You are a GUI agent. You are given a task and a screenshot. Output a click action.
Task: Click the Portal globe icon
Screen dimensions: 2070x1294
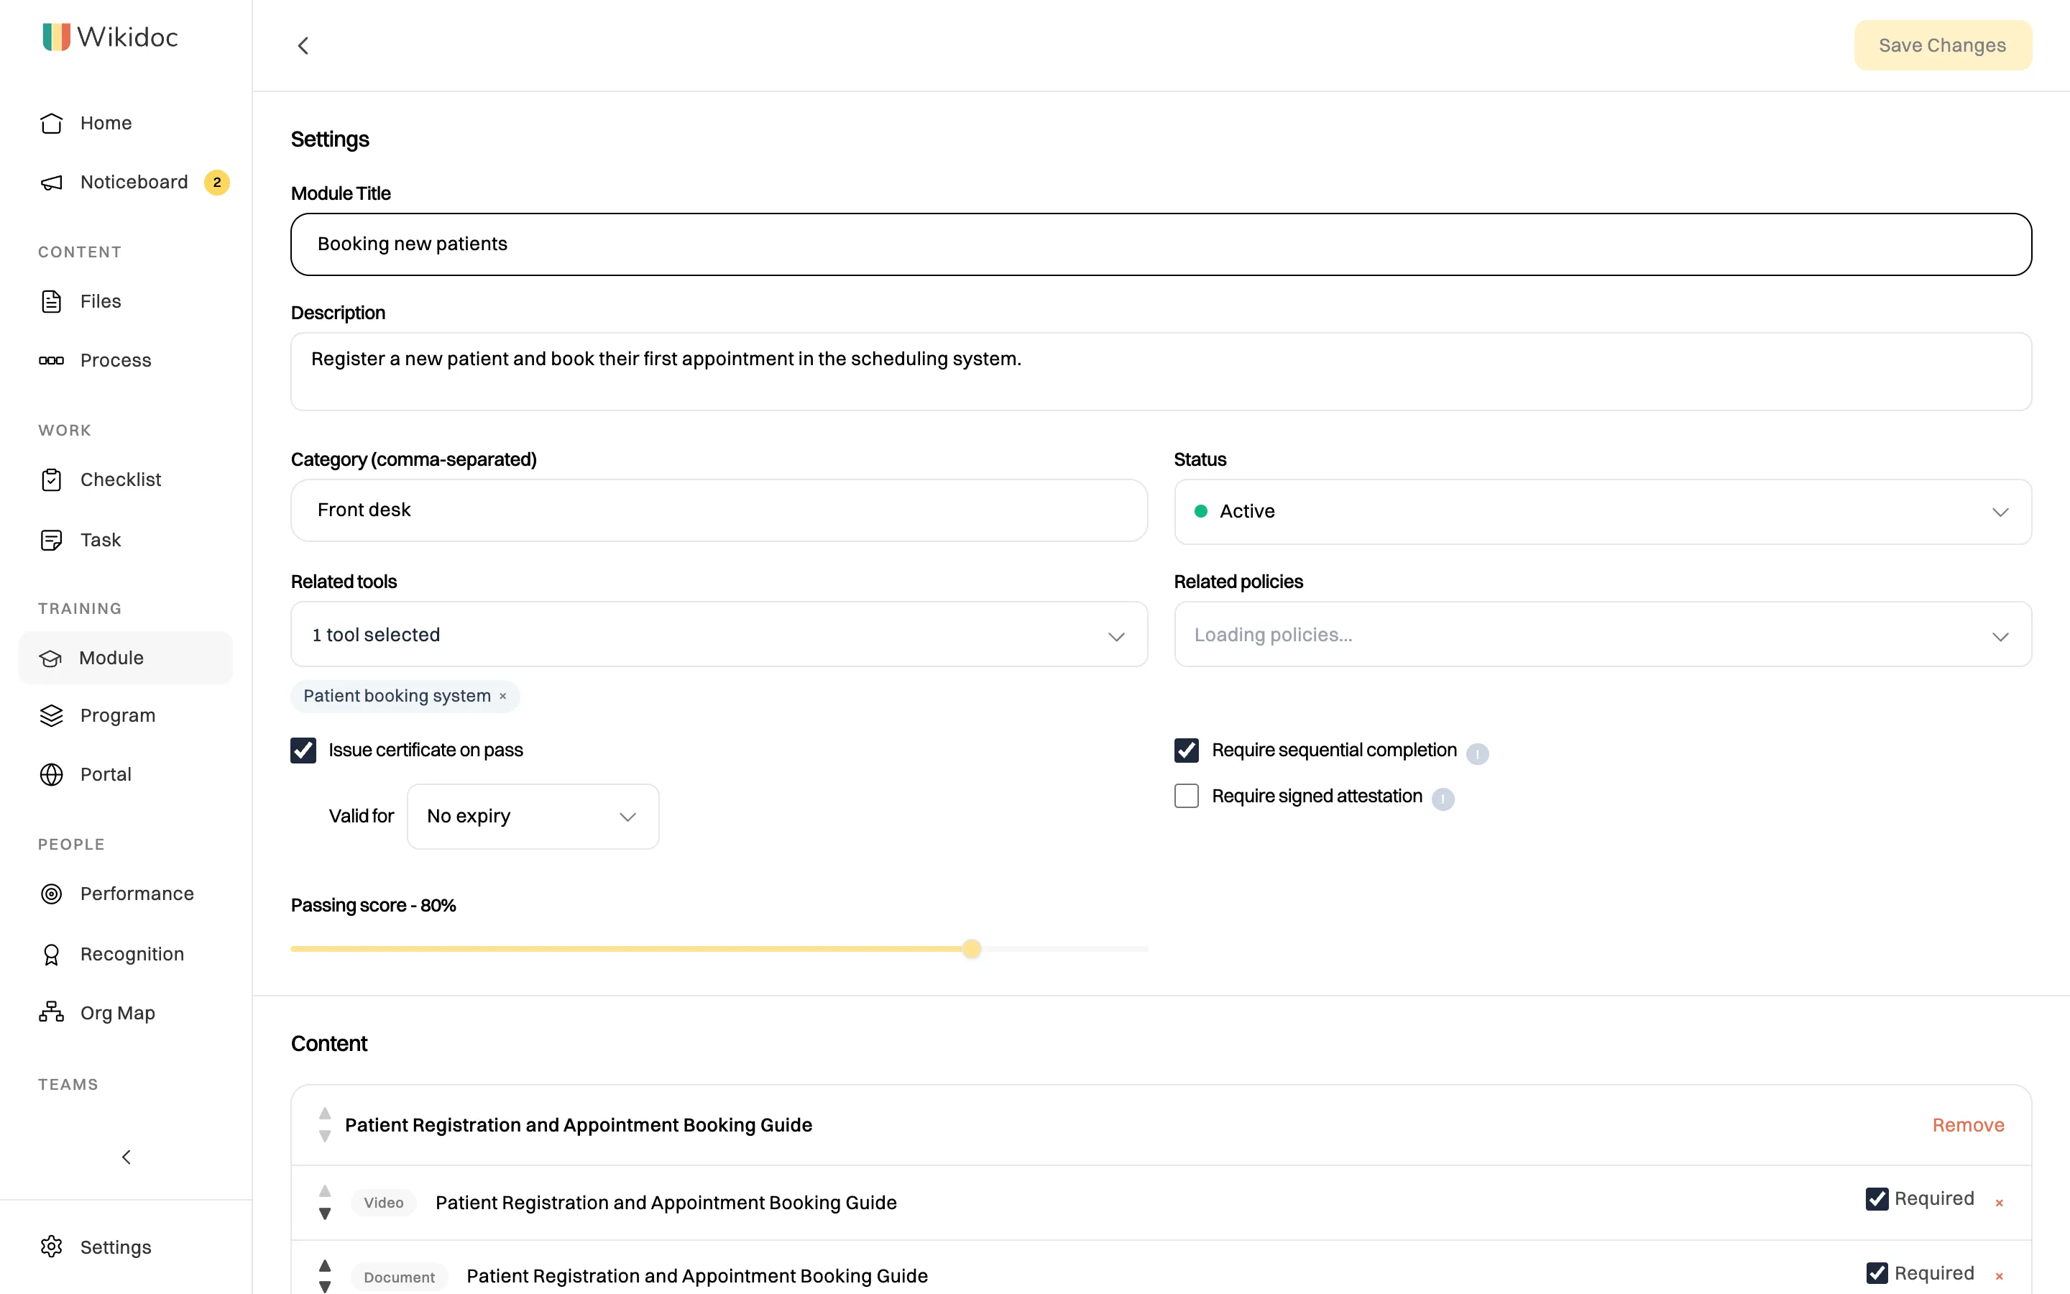point(51,774)
